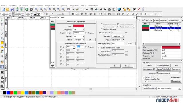Open preview with the blue monitor icon
Viewport: 183px width, 103px height.
[x=119, y=9]
